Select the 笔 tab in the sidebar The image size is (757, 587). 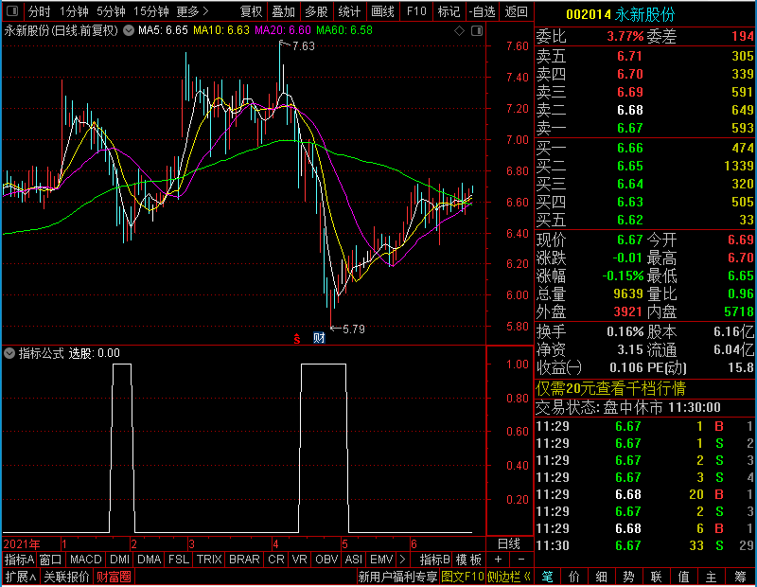pyautogui.click(x=547, y=577)
